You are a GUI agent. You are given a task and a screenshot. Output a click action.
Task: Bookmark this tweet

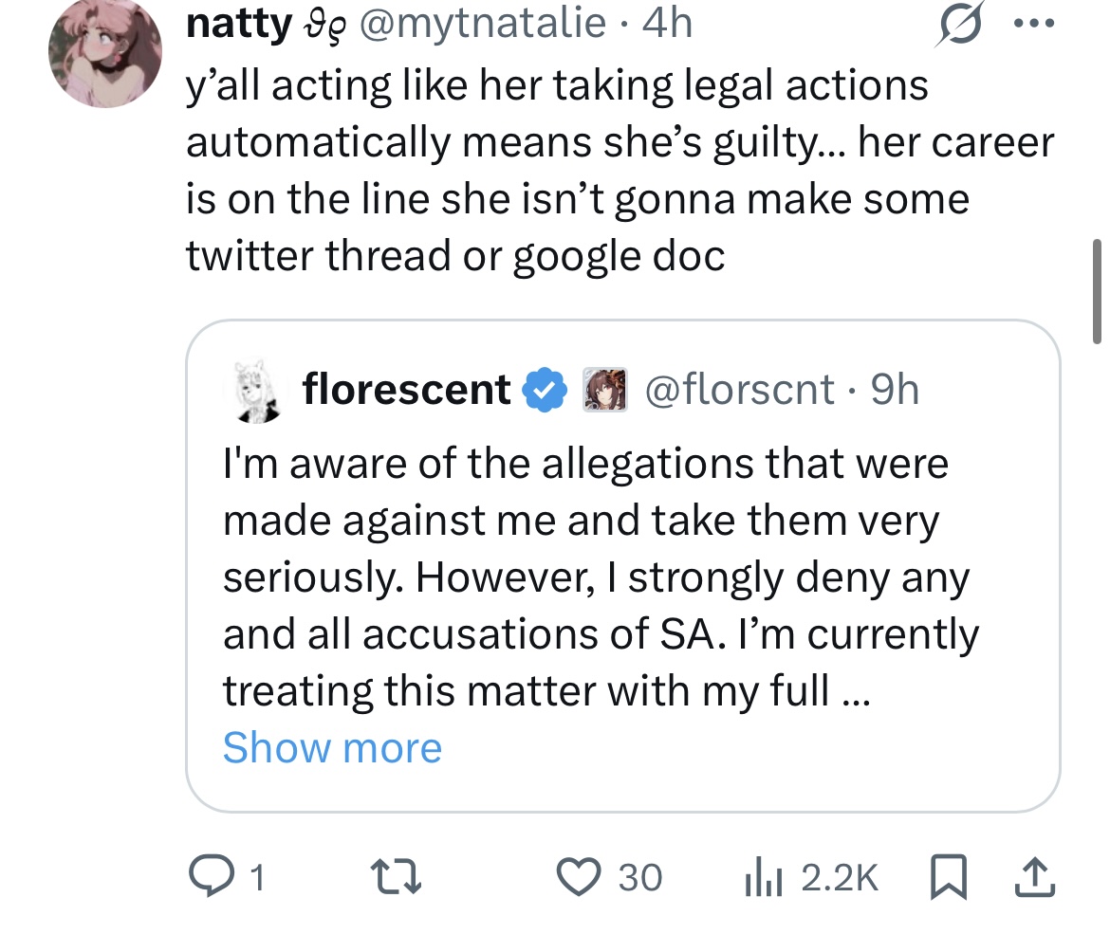[x=949, y=877]
